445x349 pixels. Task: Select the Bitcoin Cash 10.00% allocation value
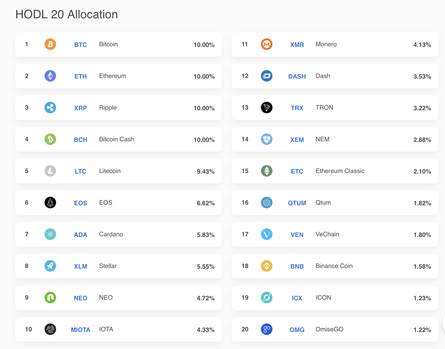point(204,140)
